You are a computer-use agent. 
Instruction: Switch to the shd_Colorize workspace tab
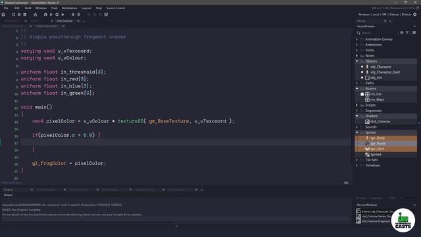click(64, 20)
